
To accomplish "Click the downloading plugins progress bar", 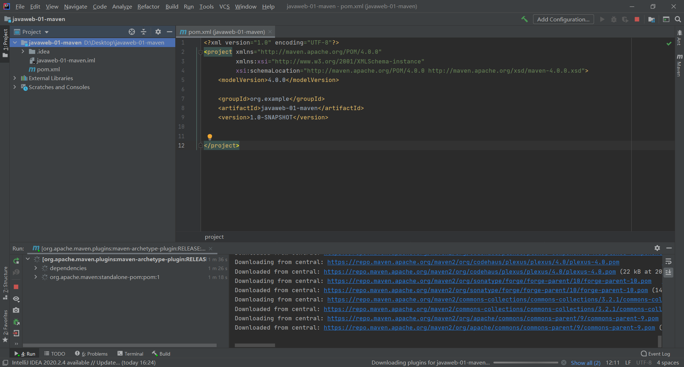I will pyautogui.click(x=526, y=363).
